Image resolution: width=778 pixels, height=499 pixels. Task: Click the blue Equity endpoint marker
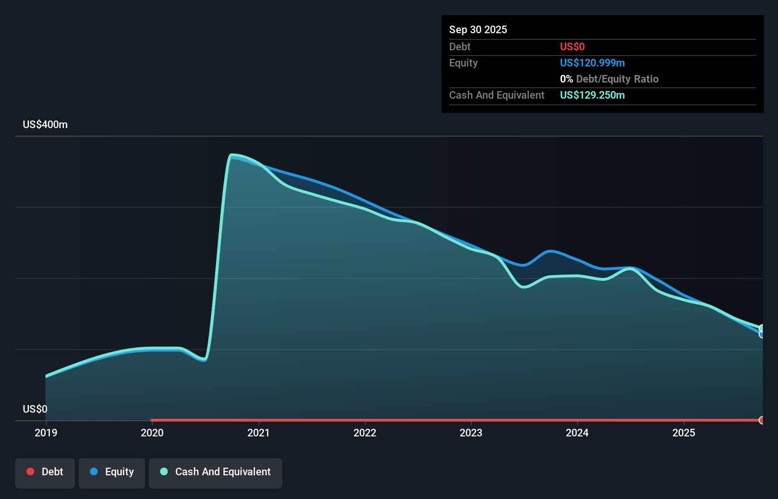point(762,334)
